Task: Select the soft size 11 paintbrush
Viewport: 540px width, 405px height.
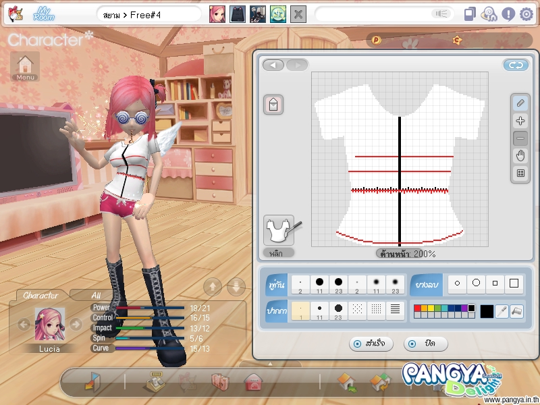Action: [376, 284]
